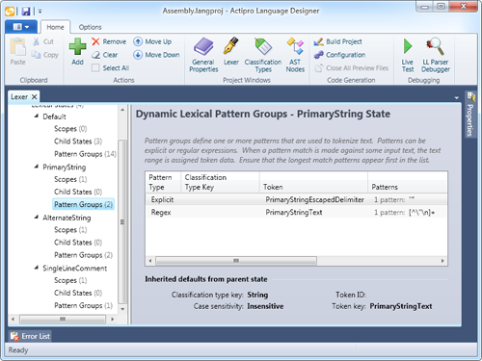
Task: Open the document tabs dropdown arrow
Action: (x=456, y=97)
